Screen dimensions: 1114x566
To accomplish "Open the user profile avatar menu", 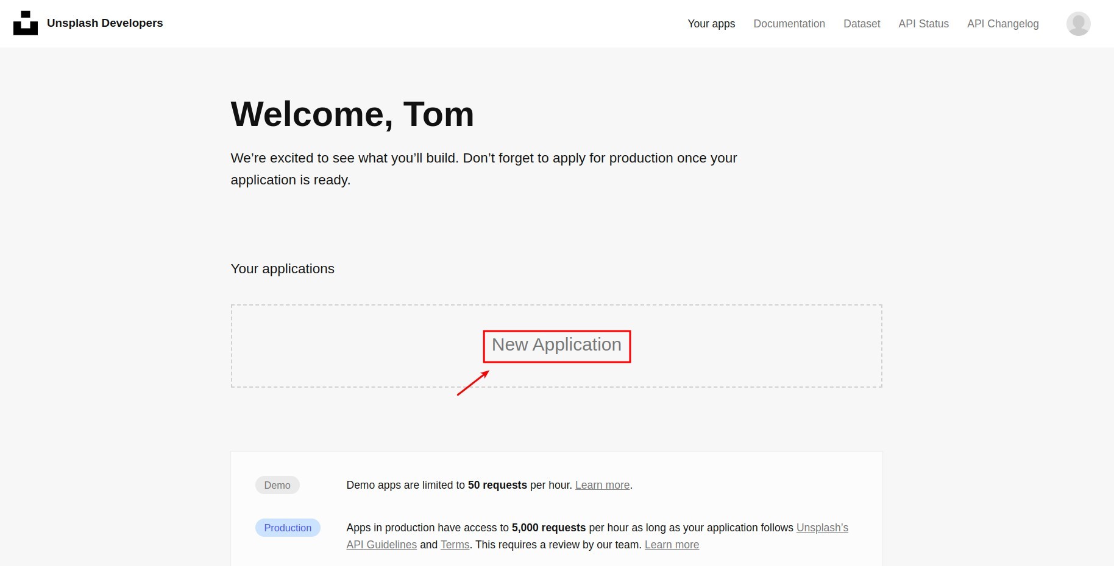I will point(1078,24).
